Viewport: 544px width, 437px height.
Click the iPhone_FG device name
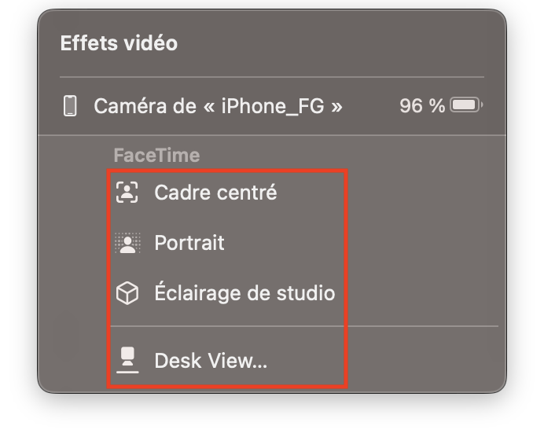(x=273, y=106)
